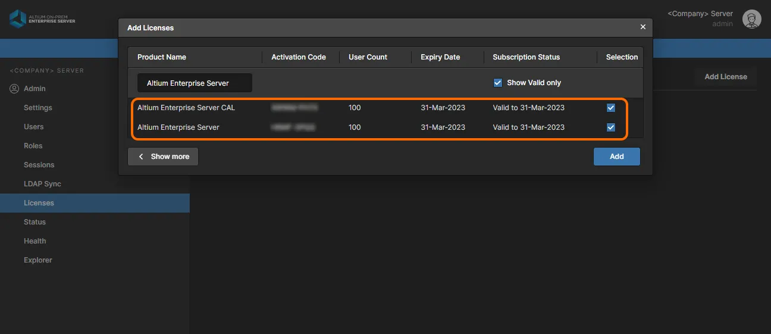771x334 pixels.
Task: Click the <COMPANY> SERVER sidebar heading
Action: [x=46, y=71]
